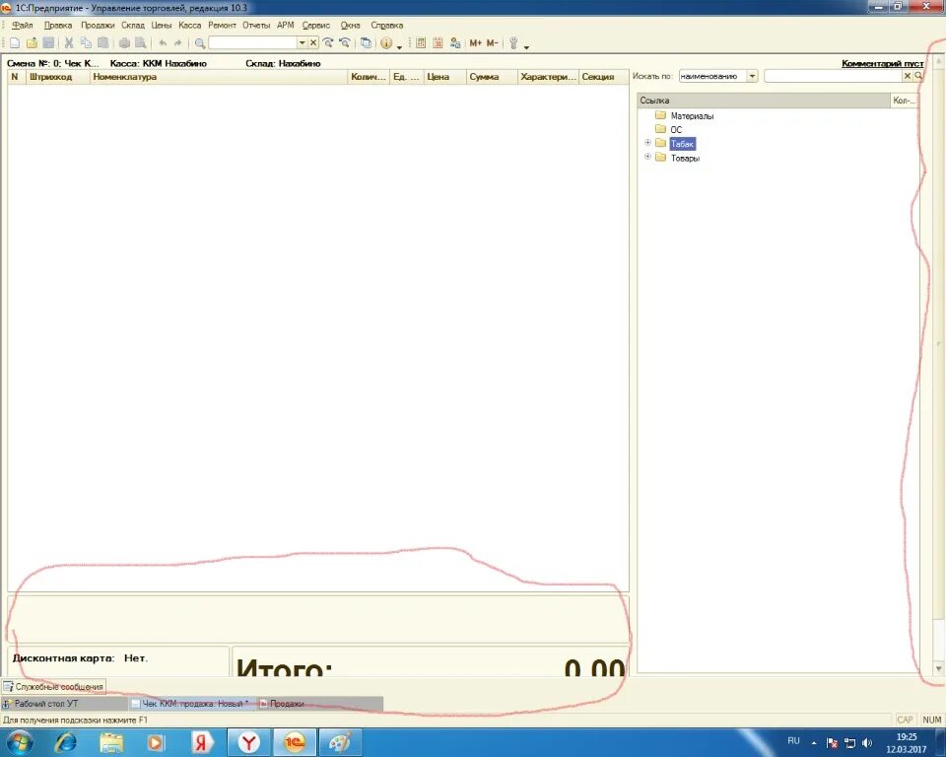
Task: Open the Calculator toolbar icon
Action: pyautogui.click(x=421, y=42)
